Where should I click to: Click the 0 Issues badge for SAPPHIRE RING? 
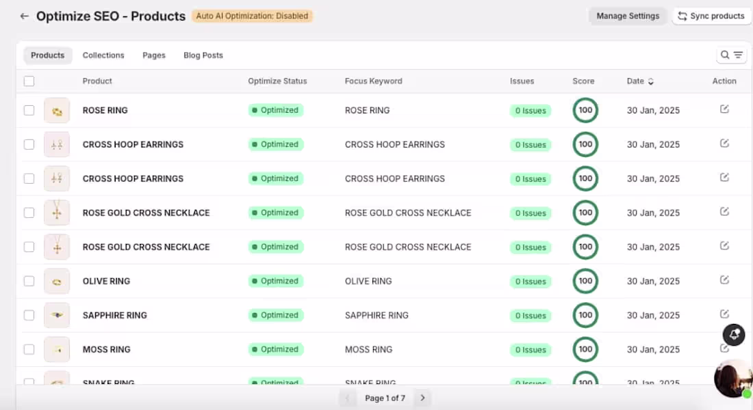(530, 316)
